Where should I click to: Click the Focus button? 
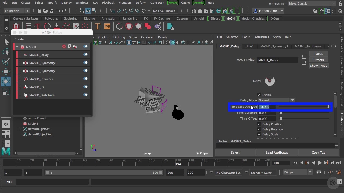[318, 54]
